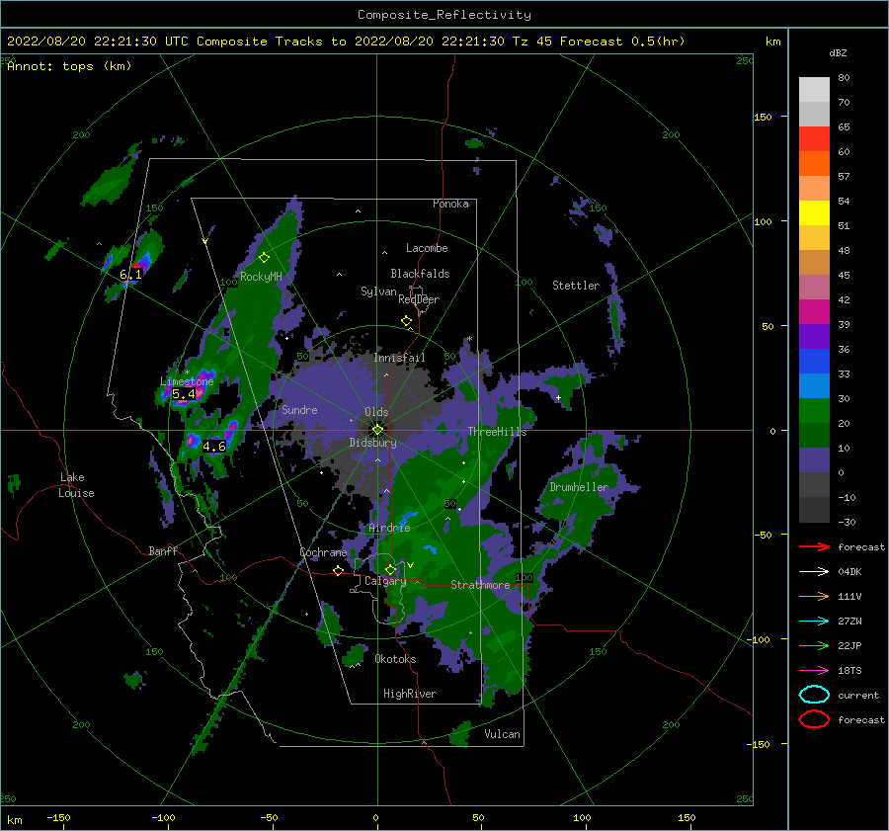Click the radar site marker at Olds

pos(377,430)
